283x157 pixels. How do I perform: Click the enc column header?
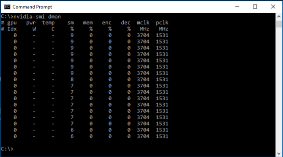(x=107, y=23)
